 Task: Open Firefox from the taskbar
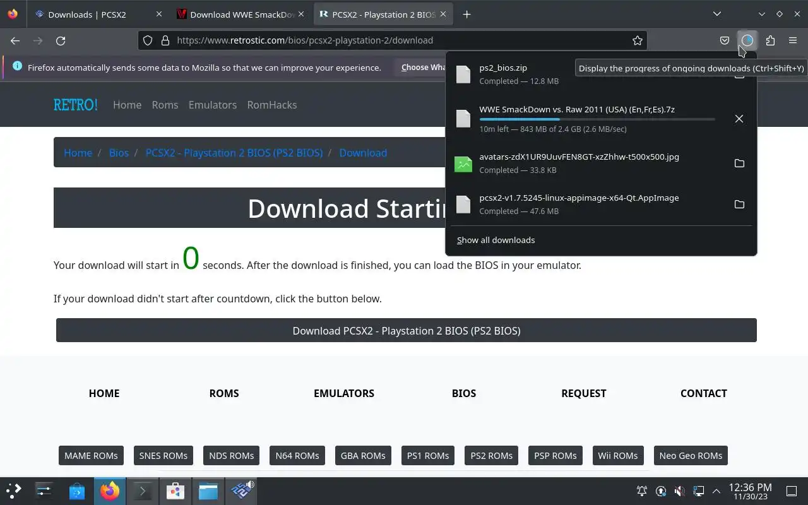[110, 490]
